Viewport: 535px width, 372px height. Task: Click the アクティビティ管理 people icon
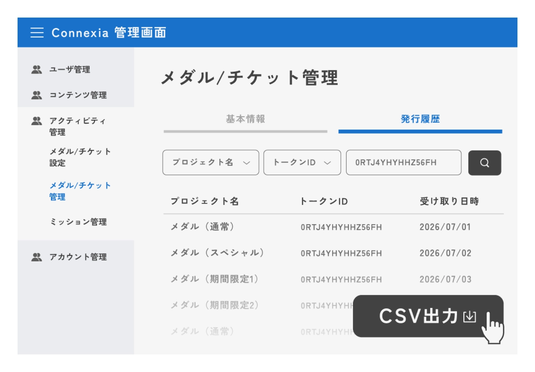click(36, 121)
